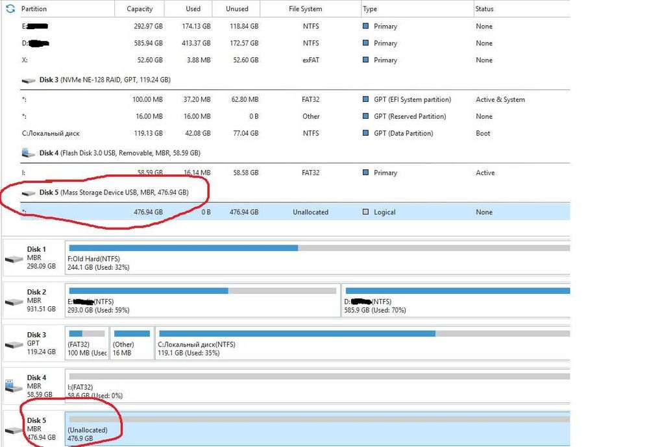Select the Unallocated 476.9 GB block
This screenshot has height=447, width=649.
[317, 429]
